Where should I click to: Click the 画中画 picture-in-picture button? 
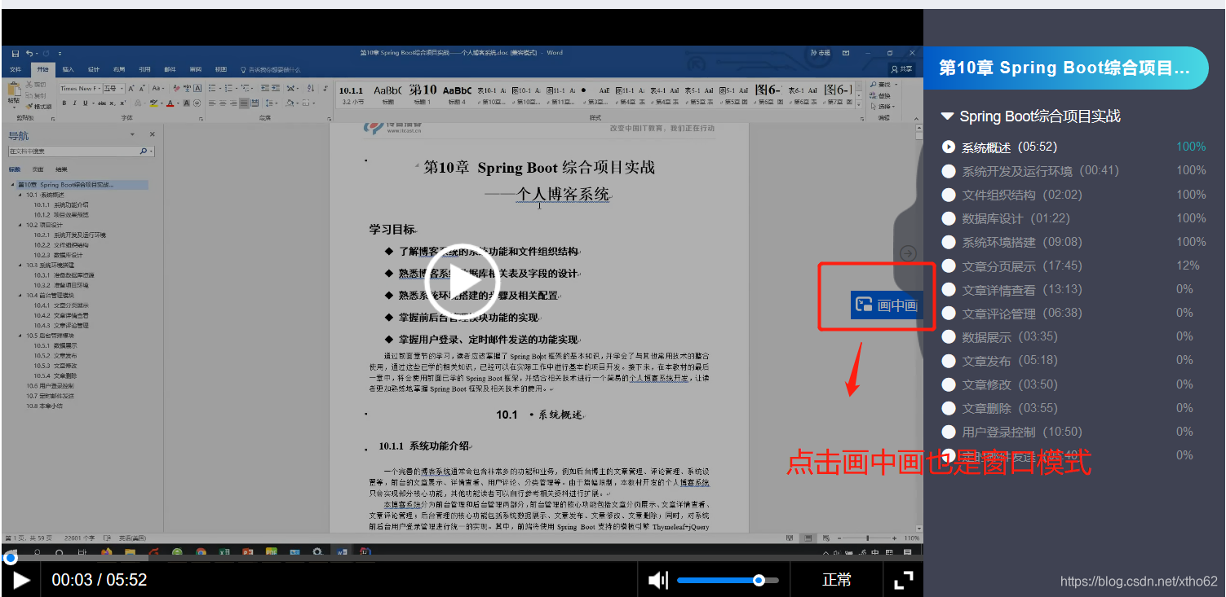point(887,305)
